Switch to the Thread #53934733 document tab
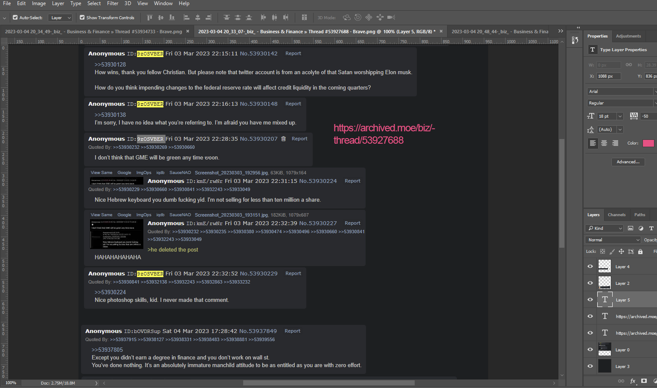Screen dimensions: 657x388 point(93,32)
